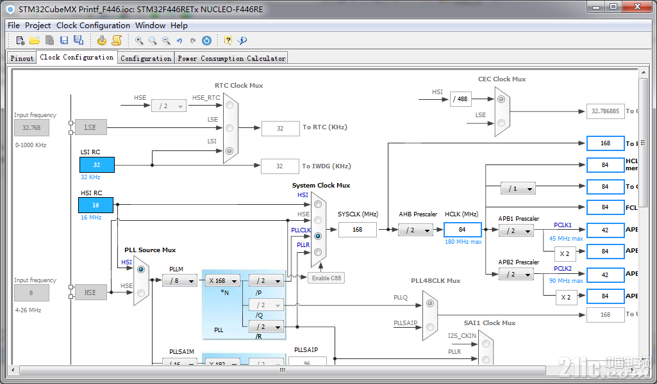Select PLLR in the System Clock Mux

point(318,252)
